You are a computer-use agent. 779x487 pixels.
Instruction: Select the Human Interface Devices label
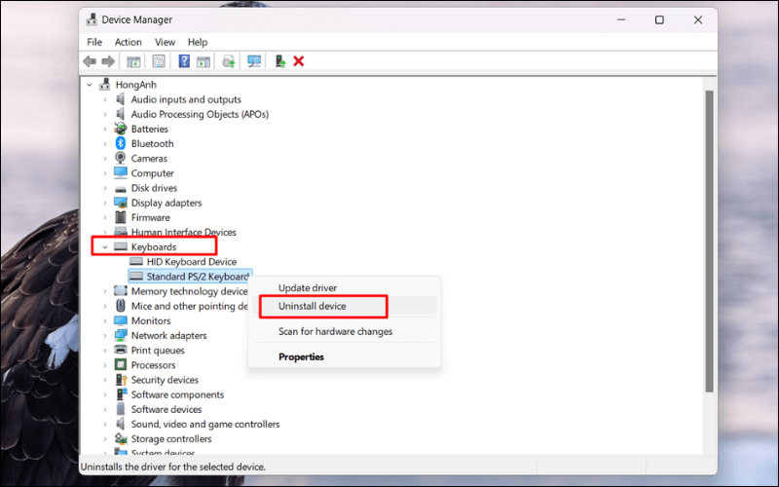(183, 232)
